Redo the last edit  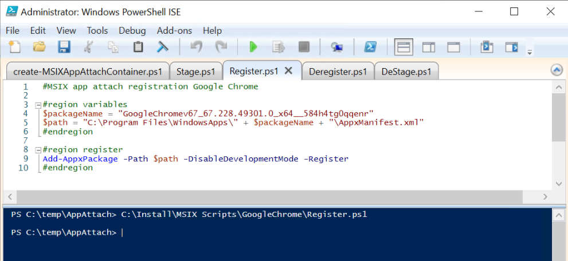point(221,47)
